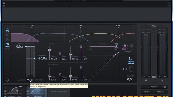Select the V-shaped view icon in left sidebar
Image resolution: width=173 pixels, height=97 pixels.
[7, 35]
